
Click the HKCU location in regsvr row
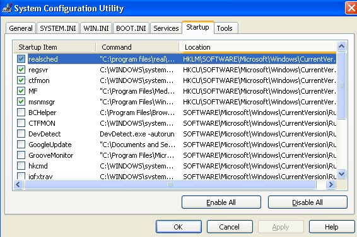[x=259, y=70]
